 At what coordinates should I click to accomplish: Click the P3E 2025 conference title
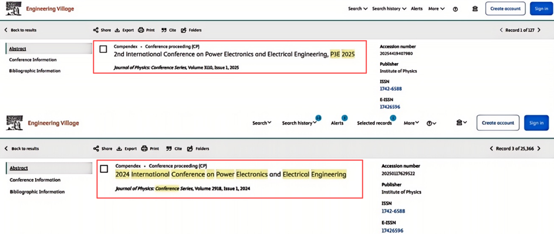click(x=234, y=54)
